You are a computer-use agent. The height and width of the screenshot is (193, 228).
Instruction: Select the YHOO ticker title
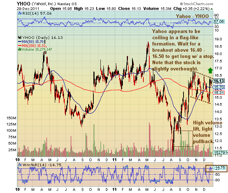pos(24,4)
